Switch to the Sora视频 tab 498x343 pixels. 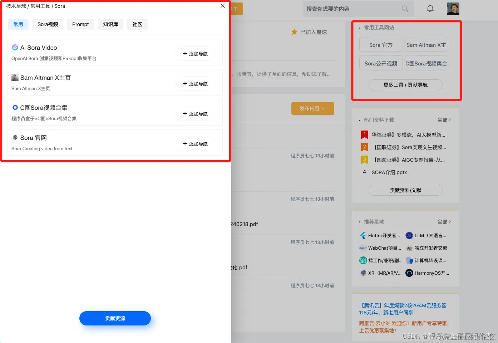(48, 24)
